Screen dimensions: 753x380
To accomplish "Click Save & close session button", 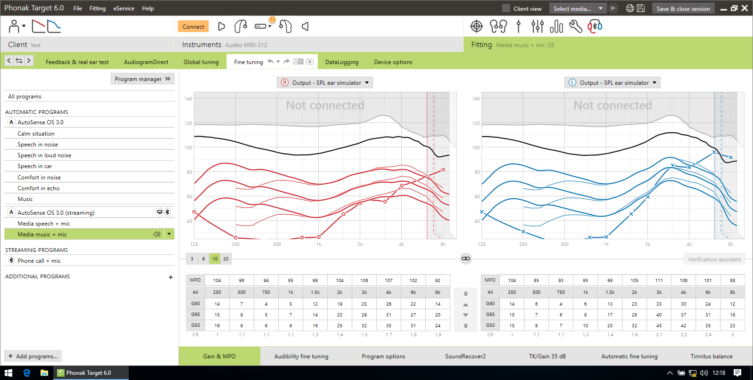I will click(683, 8).
